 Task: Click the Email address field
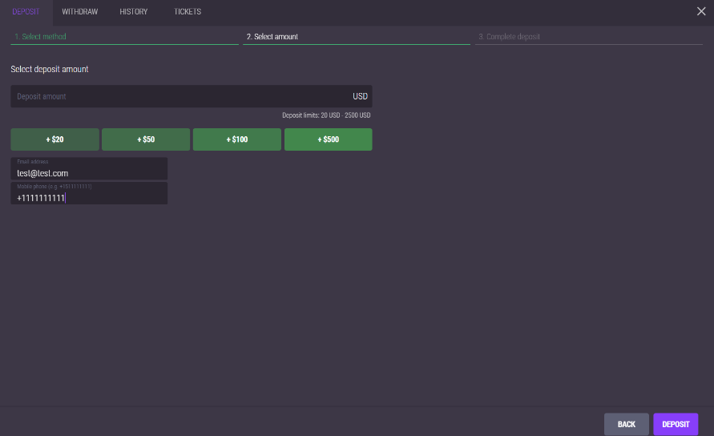(89, 170)
